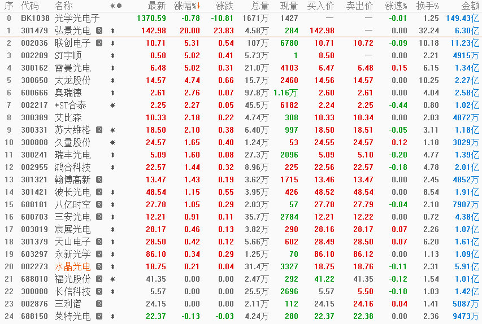482x324 pixels.
Task: Click the 序 column header
Action: [x=9, y=6]
